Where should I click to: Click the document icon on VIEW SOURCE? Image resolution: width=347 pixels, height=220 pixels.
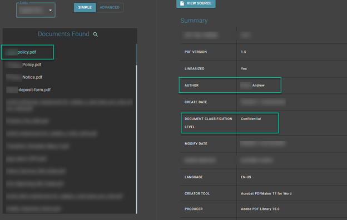click(x=182, y=3)
